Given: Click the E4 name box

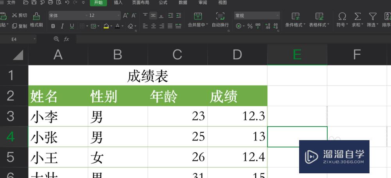Looking at the screenshot, I should 18,39.
